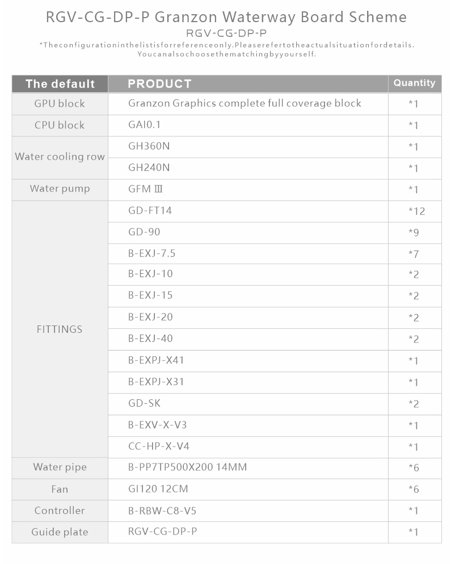Click the B-PP7TP500X200 14MM water pipe entry

click(x=188, y=467)
